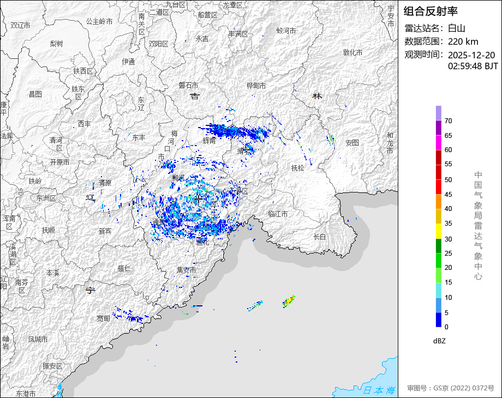Click the 清原 map label

(x=105, y=183)
